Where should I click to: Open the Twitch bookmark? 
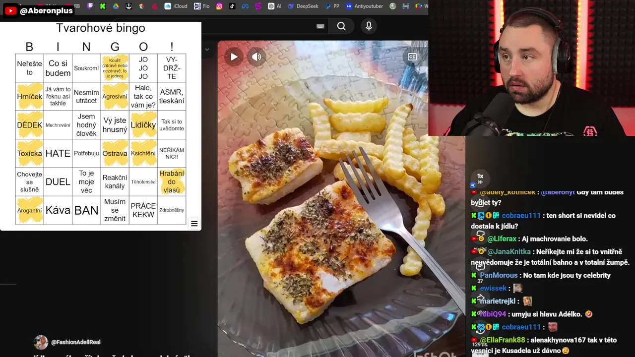coord(90,6)
